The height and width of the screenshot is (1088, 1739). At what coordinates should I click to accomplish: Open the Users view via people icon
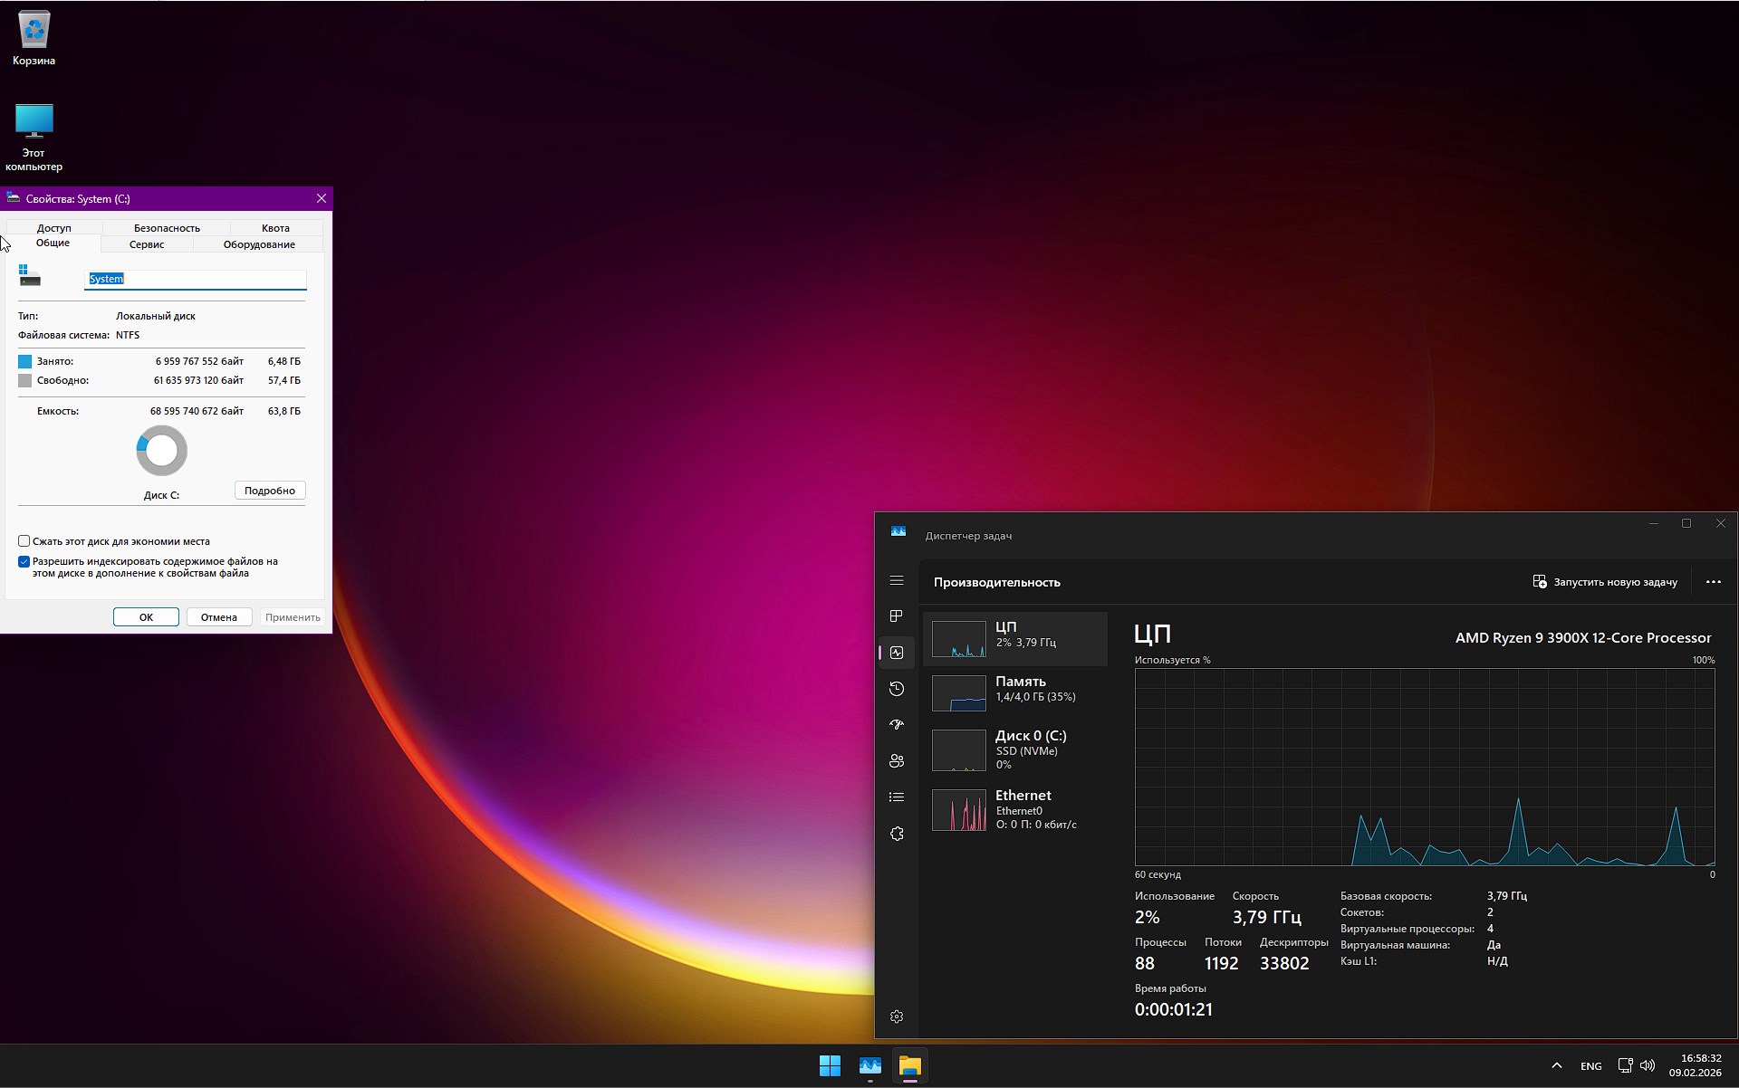(897, 761)
